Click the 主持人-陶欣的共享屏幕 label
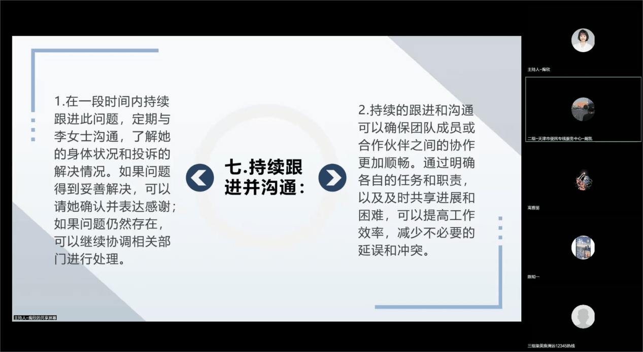 [35, 318]
